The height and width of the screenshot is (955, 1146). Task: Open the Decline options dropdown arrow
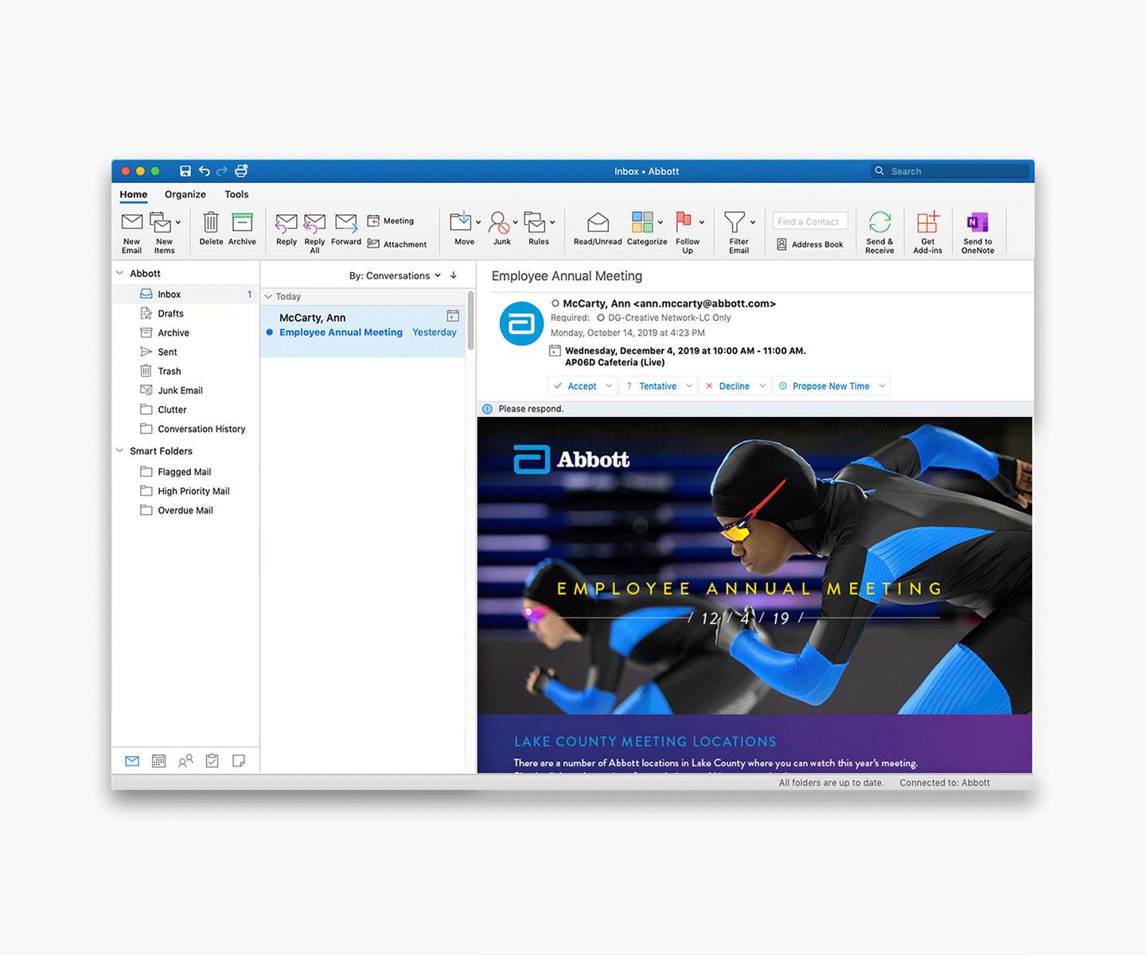(762, 386)
